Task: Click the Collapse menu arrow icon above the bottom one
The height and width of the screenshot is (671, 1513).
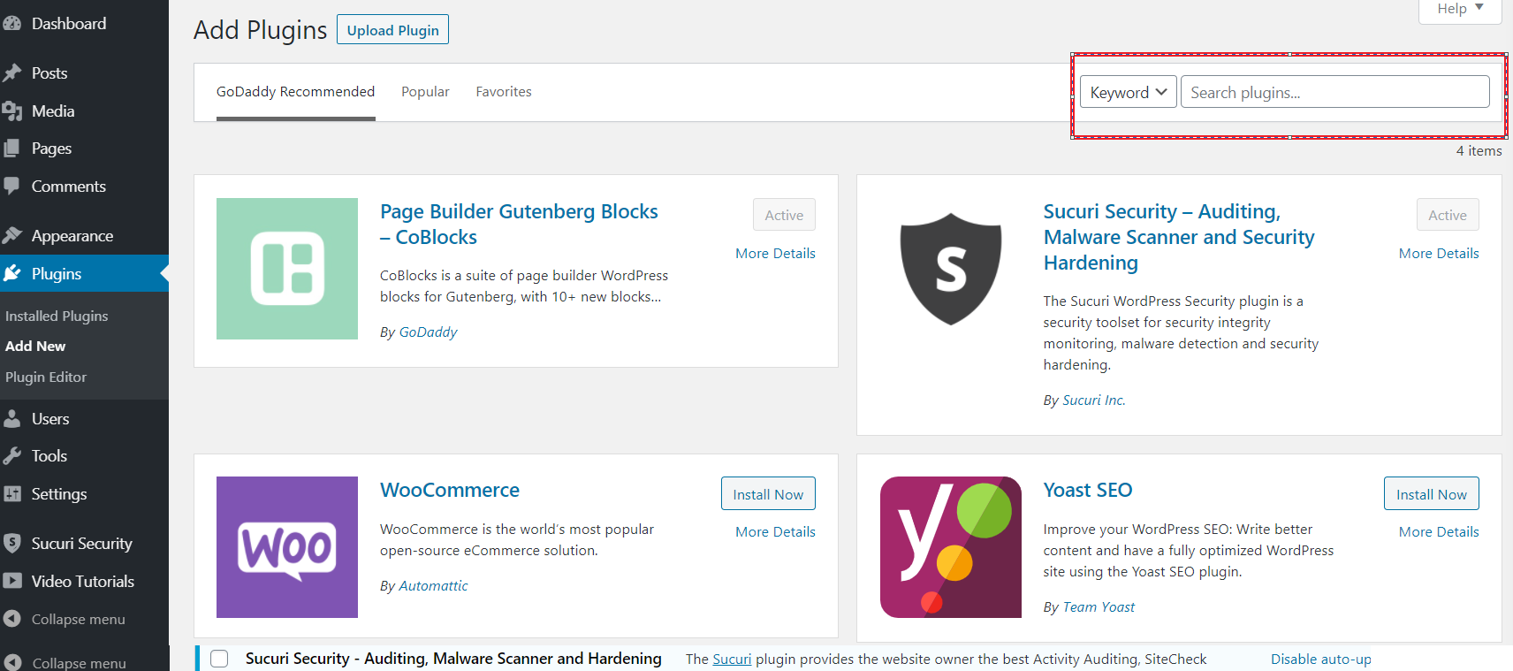Action: coord(11,619)
